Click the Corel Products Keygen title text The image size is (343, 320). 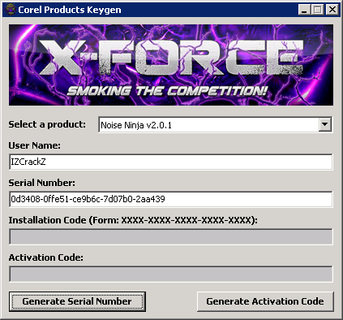coord(70,10)
